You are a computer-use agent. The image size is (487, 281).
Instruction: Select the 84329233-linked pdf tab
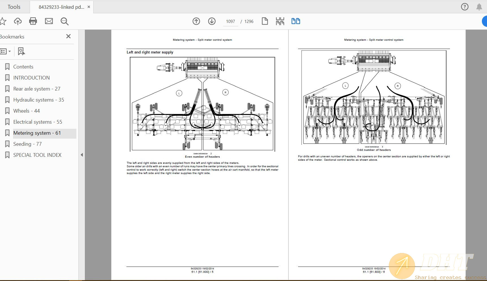coord(61,7)
